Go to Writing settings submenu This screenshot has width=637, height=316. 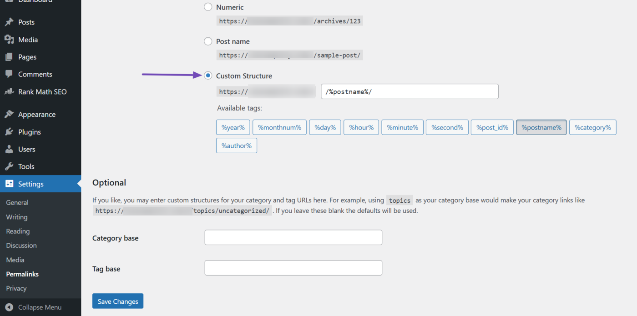click(x=17, y=217)
